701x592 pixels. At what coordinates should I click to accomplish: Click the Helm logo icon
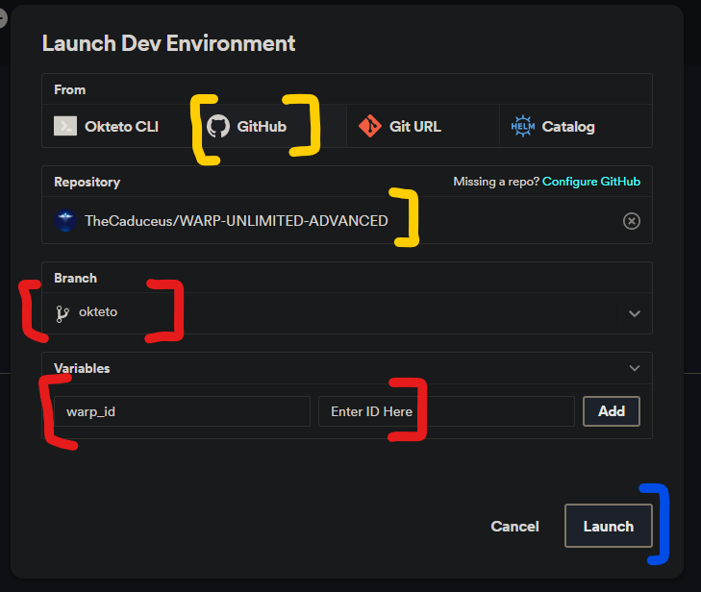522,127
